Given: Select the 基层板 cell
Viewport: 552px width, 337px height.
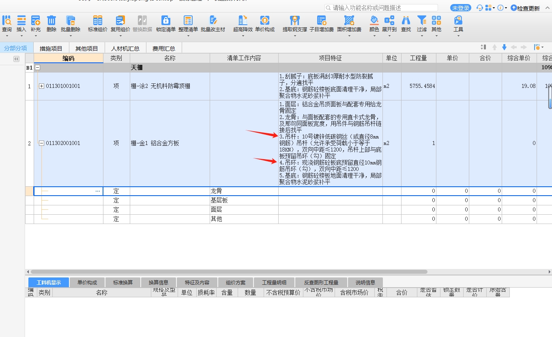Looking at the screenshot, I should (244, 200).
